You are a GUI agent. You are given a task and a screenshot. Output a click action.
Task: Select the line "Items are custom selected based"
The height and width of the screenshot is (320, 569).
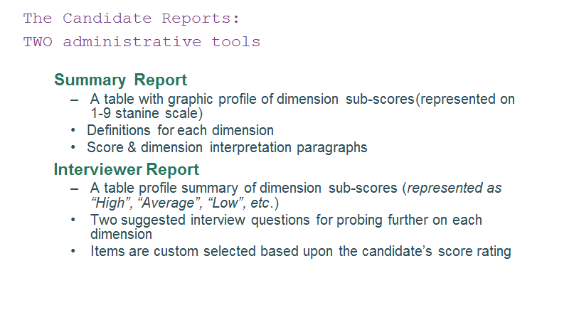click(x=301, y=252)
